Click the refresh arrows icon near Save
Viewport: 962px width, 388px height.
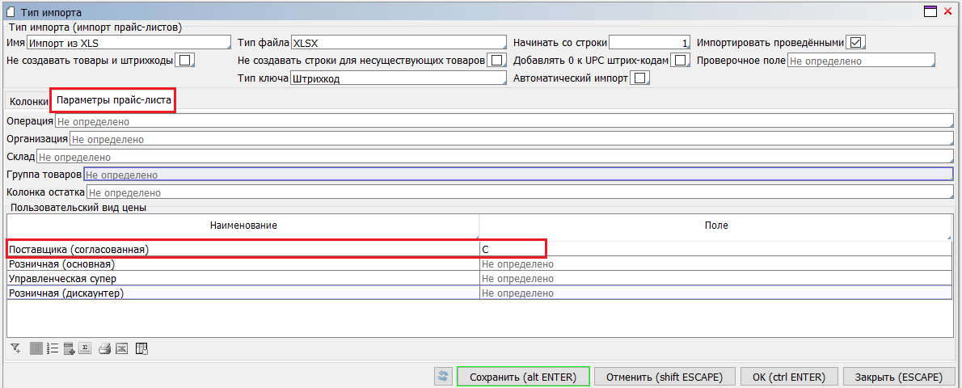coord(442,376)
